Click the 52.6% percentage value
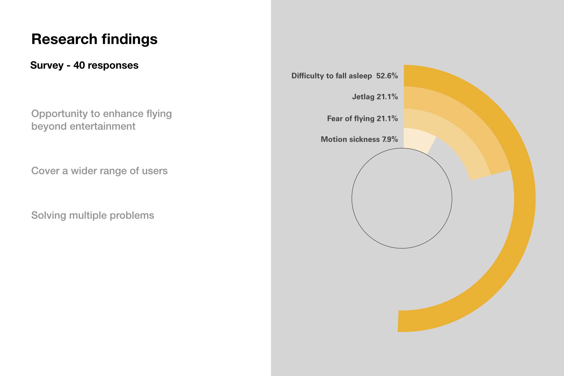The image size is (564, 376). click(x=387, y=76)
